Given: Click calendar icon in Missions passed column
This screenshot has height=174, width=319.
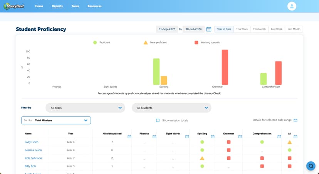Looking at the screenshot, I should (x=129, y=136).
